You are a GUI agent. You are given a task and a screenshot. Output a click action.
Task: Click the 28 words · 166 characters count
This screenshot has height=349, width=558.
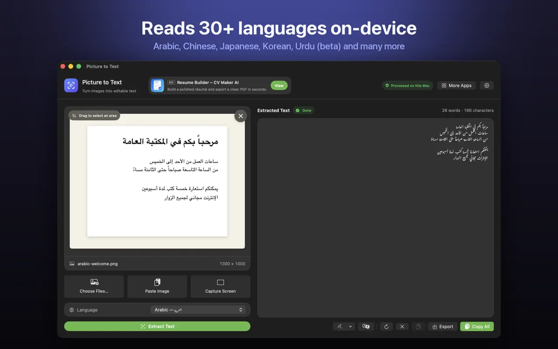coord(468,110)
